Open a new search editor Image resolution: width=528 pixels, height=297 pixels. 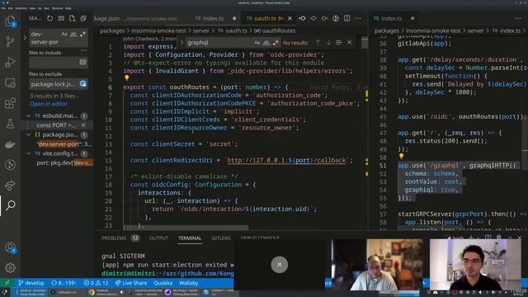pyautogui.click(x=72, y=18)
